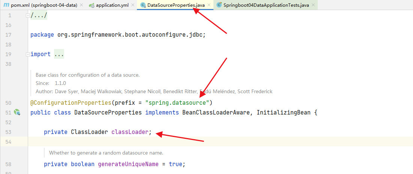Close the Springboot04DataApplicationTests.java editor tab
Screen dimensions: 413x174
(313, 5)
